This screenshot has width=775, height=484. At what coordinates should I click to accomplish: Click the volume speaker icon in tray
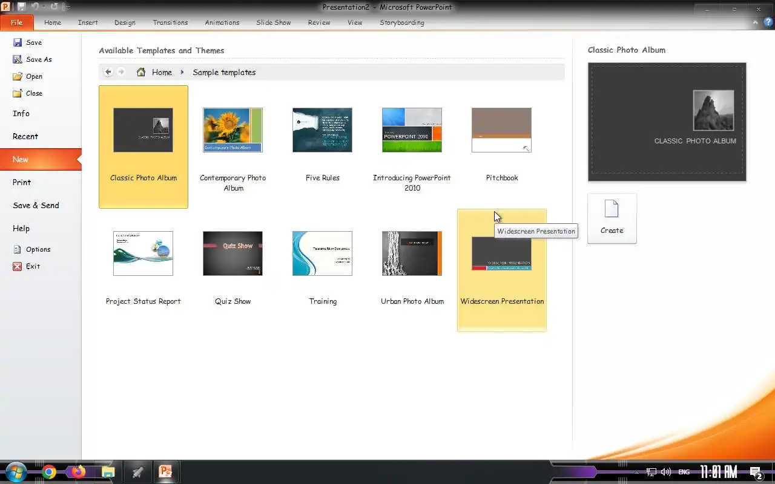coord(667,472)
